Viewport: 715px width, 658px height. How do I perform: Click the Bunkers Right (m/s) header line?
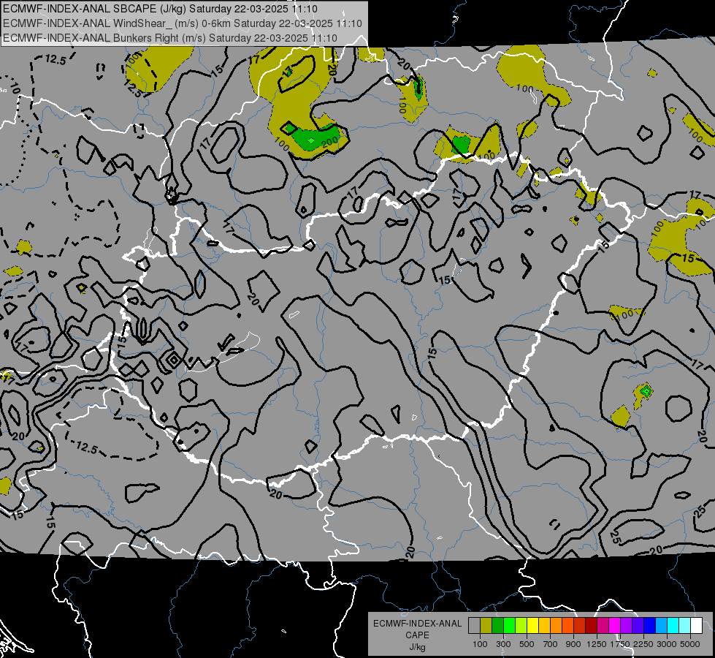click(170, 38)
